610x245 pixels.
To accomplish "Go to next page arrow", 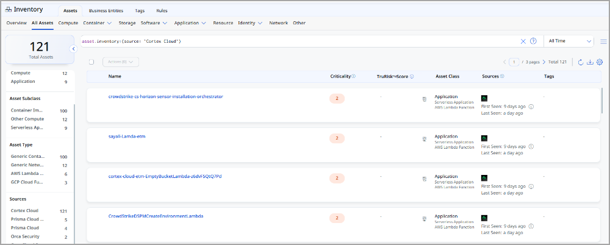I will coord(544,62).
